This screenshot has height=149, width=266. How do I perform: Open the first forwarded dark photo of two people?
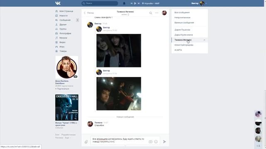point(118,50)
